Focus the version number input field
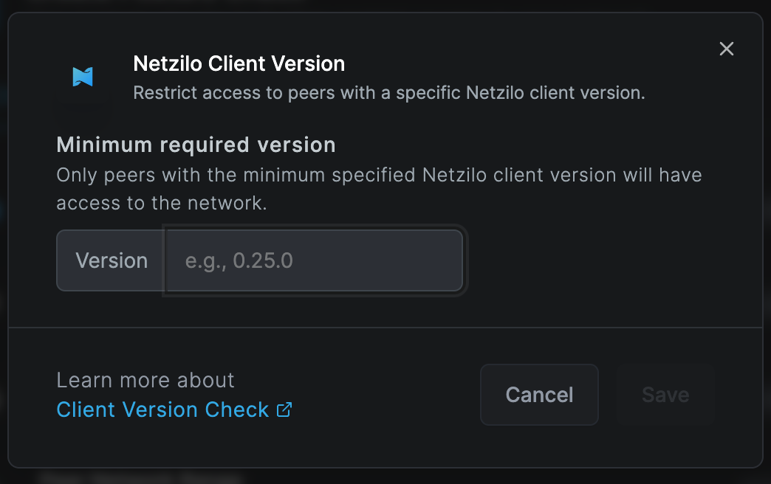771x484 pixels. coord(315,260)
